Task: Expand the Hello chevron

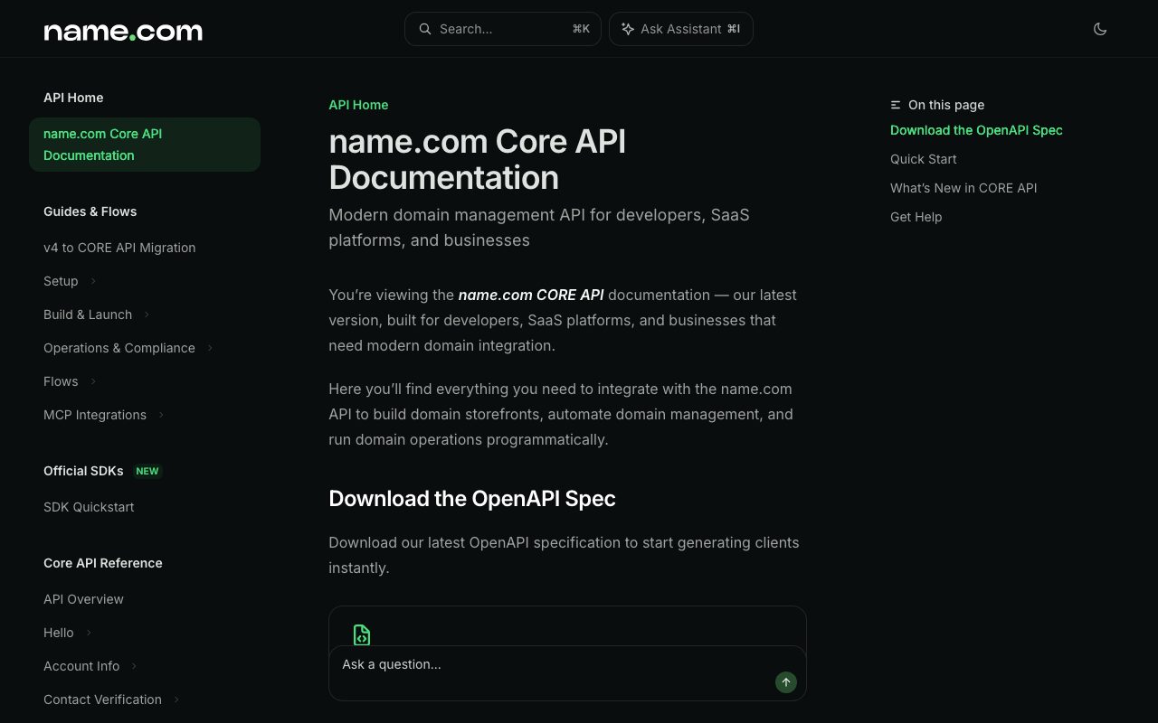Action: coord(89,633)
